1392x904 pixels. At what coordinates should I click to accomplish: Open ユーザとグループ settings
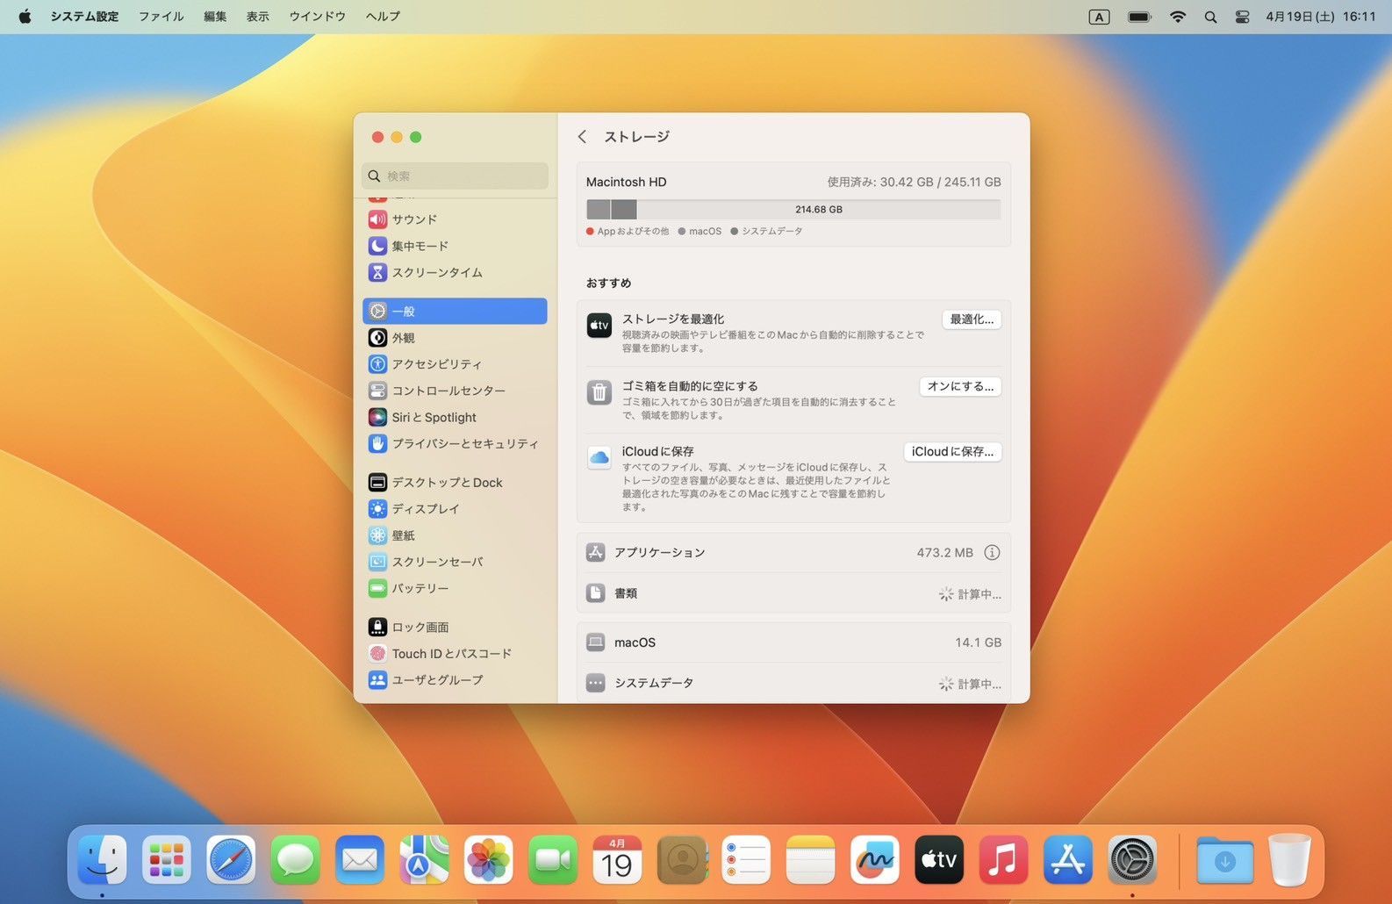[x=455, y=679]
